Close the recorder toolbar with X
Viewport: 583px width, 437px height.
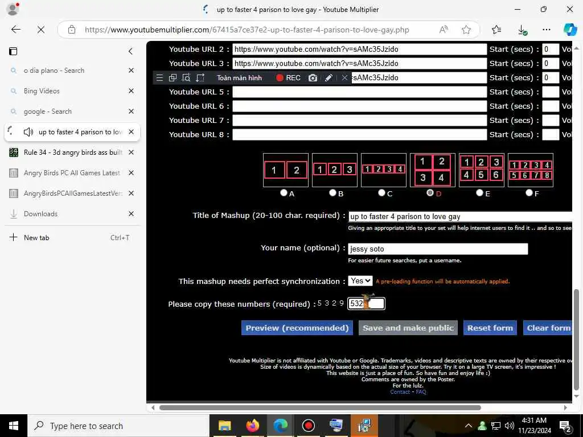(x=344, y=77)
